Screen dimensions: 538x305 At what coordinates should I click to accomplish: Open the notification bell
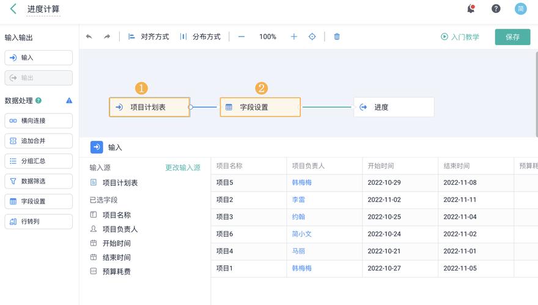coord(471,9)
